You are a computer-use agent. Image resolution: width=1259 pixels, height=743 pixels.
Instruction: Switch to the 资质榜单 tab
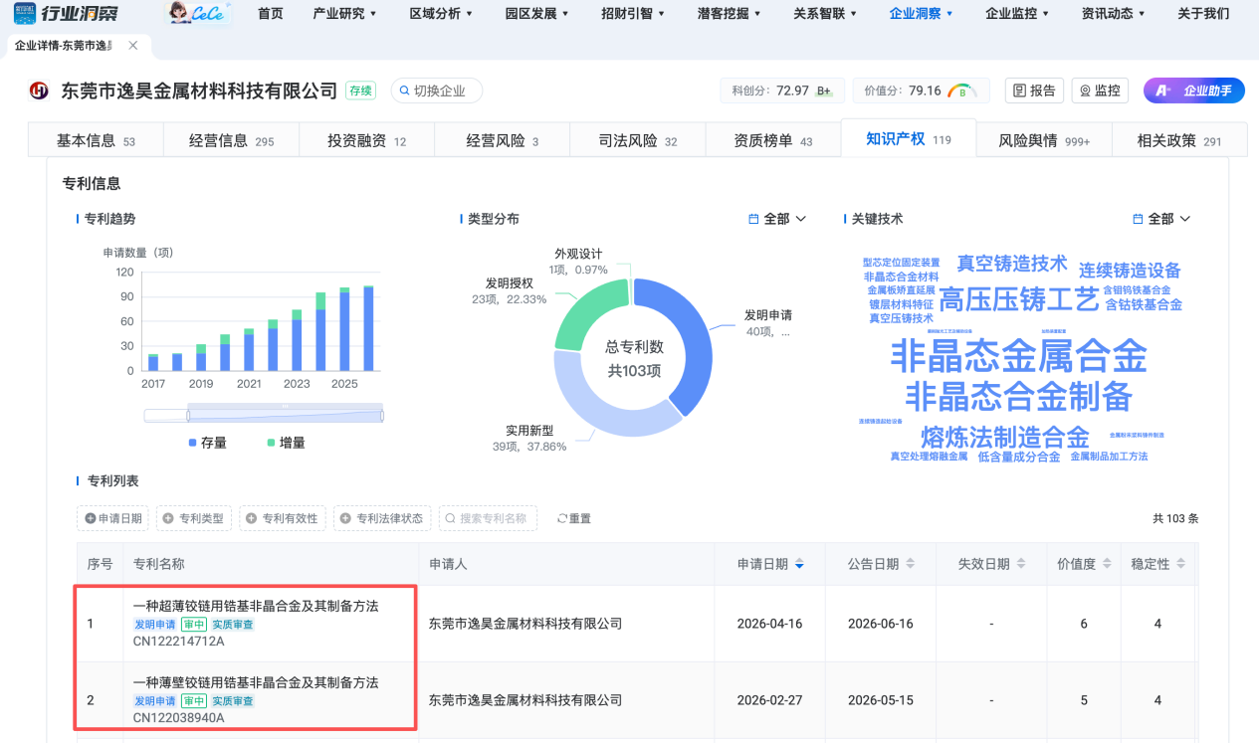pyautogui.click(x=772, y=140)
